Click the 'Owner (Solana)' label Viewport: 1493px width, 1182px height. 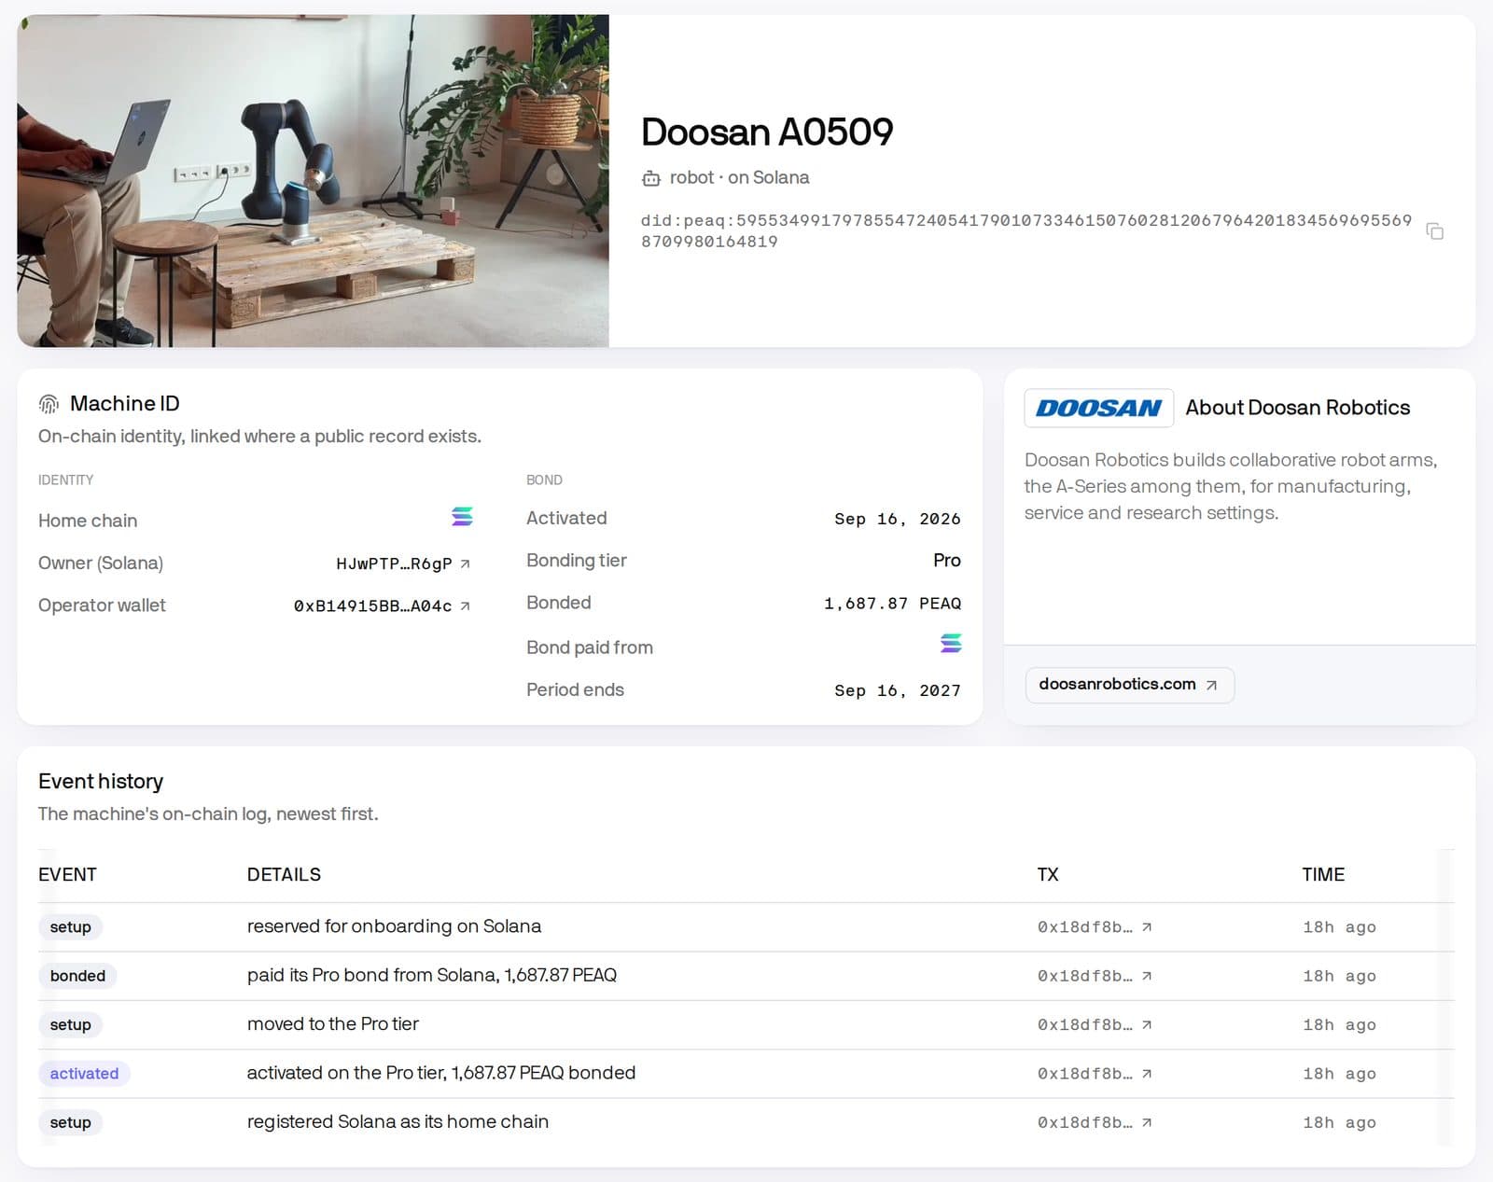[x=101, y=563]
